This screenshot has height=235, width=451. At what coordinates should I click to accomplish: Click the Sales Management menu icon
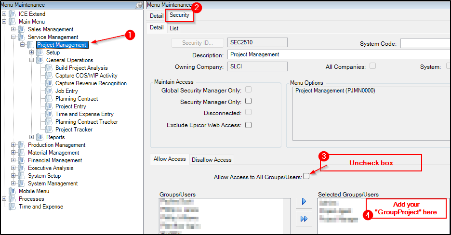pyautogui.click(x=22, y=29)
